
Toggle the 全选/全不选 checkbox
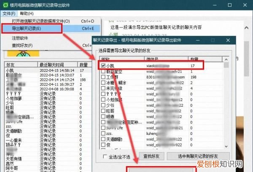pos(105,156)
